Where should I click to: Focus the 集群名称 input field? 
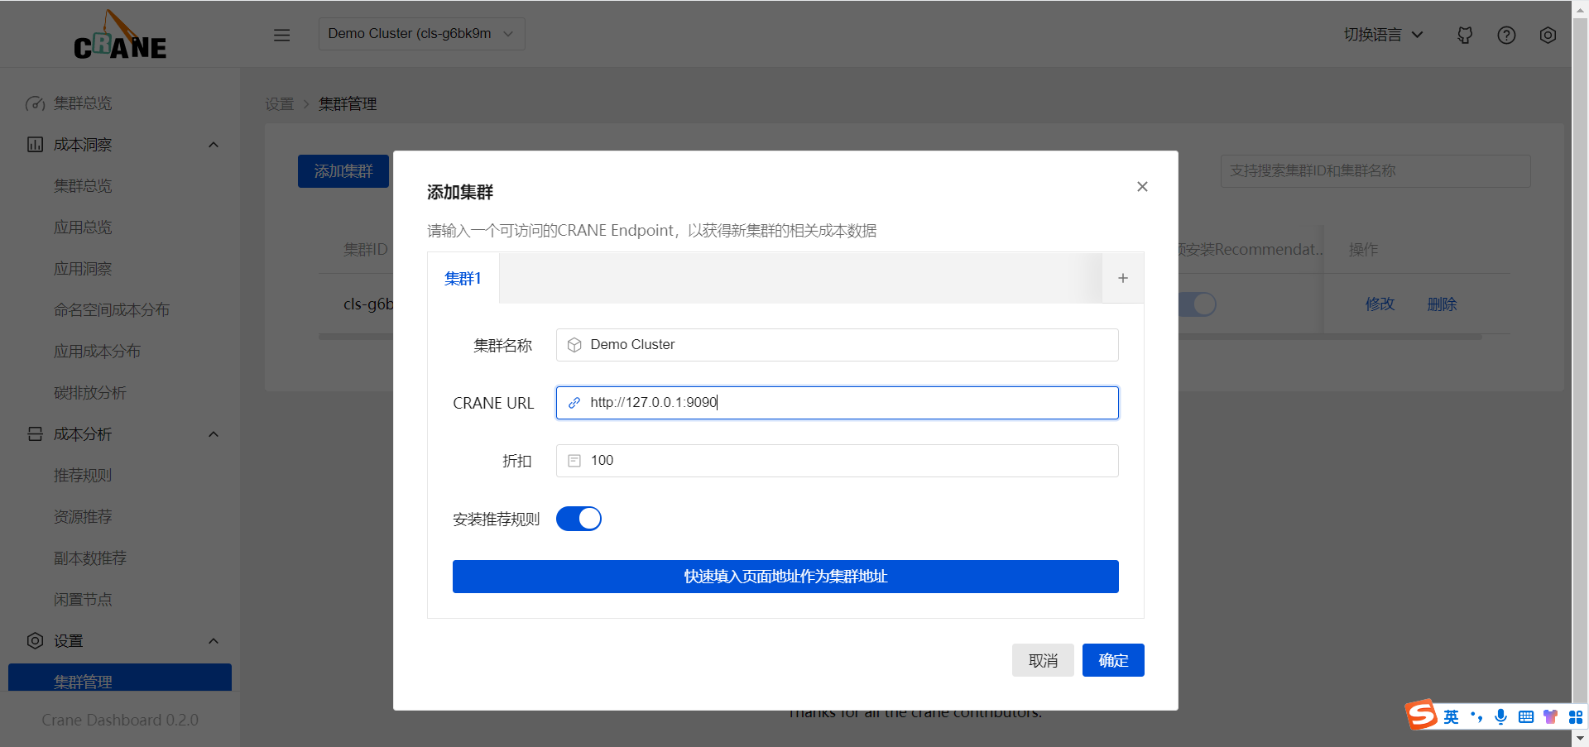tap(838, 345)
